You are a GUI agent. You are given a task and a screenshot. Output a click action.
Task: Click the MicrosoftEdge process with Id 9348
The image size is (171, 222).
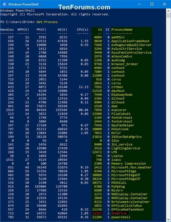click(124, 171)
